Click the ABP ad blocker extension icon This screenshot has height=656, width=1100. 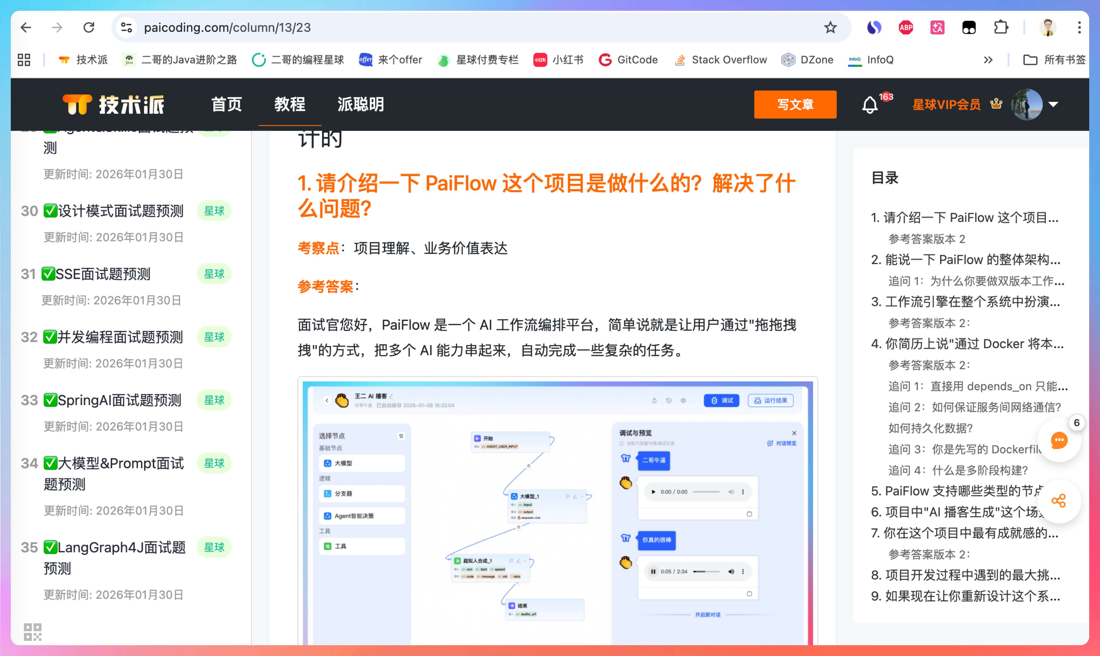905,27
